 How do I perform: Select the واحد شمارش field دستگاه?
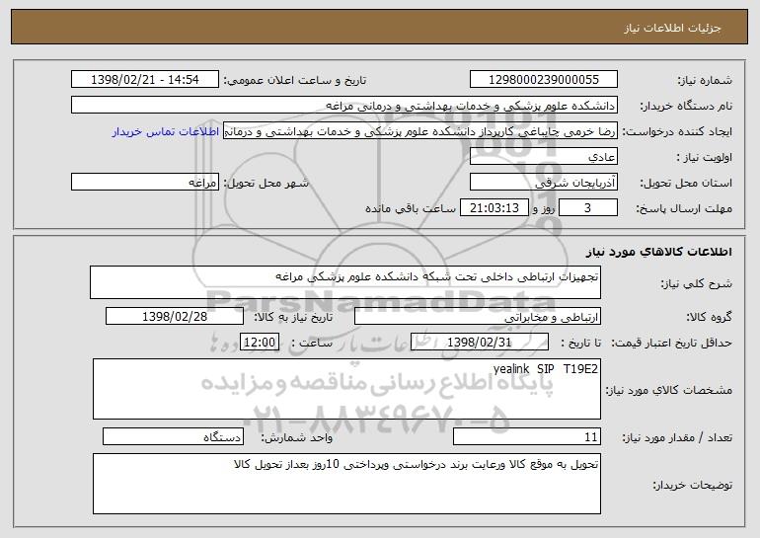pos(173,436)
